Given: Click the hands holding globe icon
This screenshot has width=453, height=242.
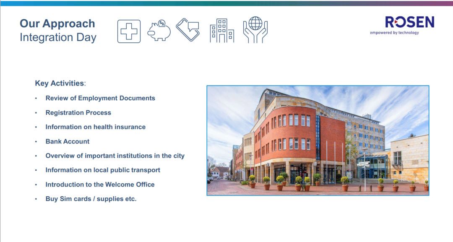Looking at the screenshot, I should tap(255, 30).
